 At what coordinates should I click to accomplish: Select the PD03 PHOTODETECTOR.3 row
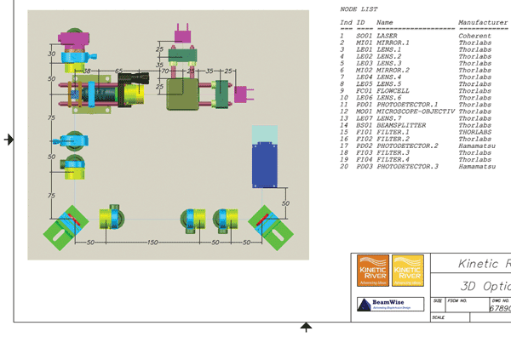tap(423, 167)
